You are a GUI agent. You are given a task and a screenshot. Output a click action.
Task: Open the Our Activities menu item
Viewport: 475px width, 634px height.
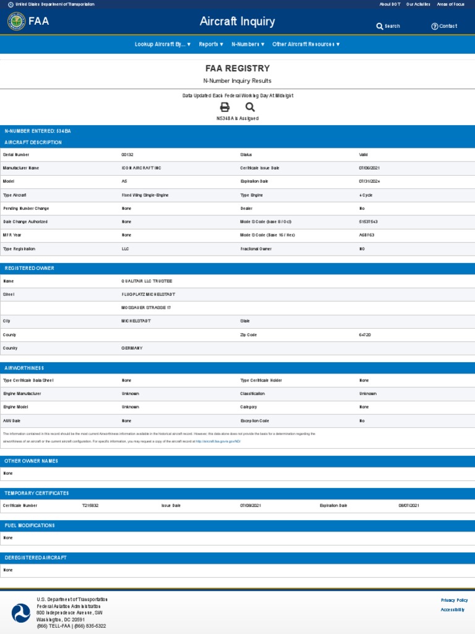[x=418, y=4]
